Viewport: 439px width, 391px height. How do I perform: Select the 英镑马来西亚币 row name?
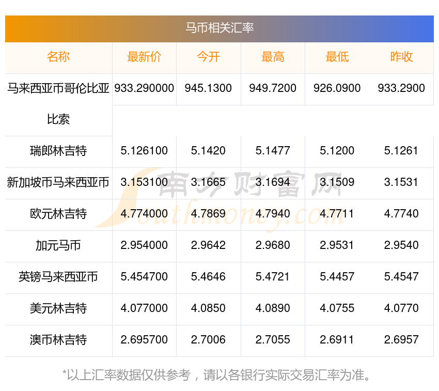(58, 277)
